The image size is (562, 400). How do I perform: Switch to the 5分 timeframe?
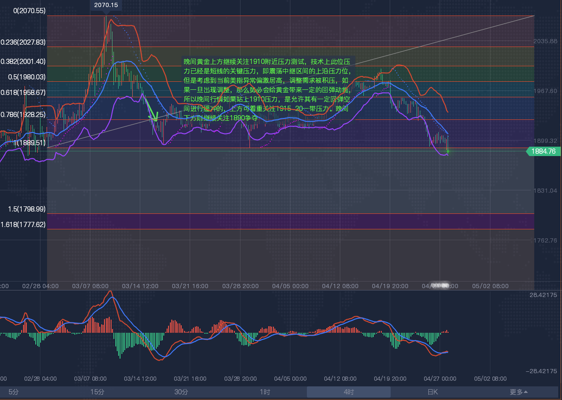(14, 392)
